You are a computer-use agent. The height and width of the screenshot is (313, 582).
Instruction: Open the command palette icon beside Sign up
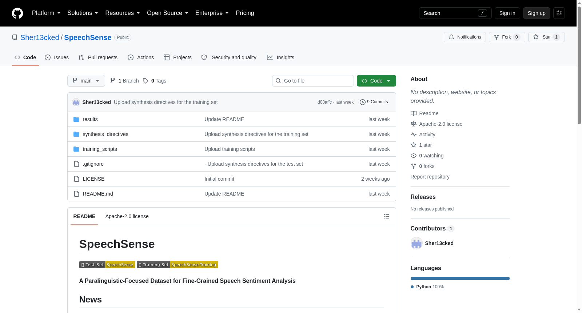(559, 13)
